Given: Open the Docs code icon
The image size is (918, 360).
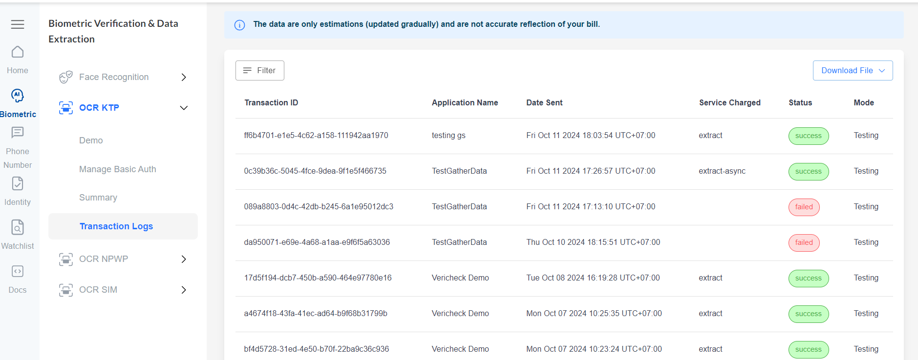Looking at the screenshot, I should click(x=18, y=271).
